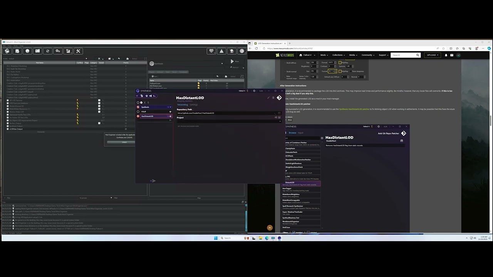The width and height of the screenshot is (493, 277).
Task: Open executables gears icon in Mod Organizer
Action: pyautogui.click(x=58, y=51)
